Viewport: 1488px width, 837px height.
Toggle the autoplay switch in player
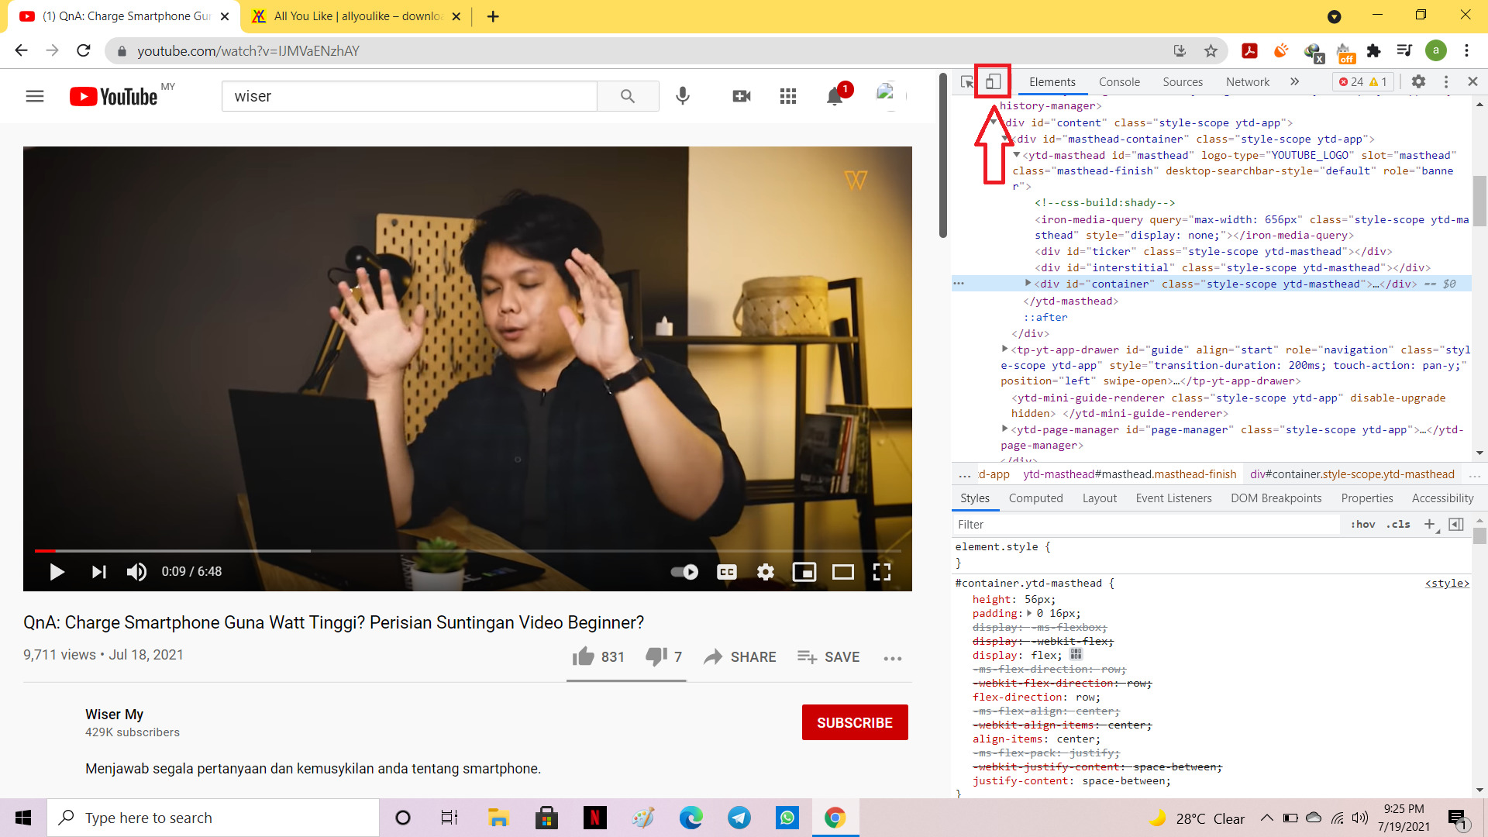[x=684, y=572]
